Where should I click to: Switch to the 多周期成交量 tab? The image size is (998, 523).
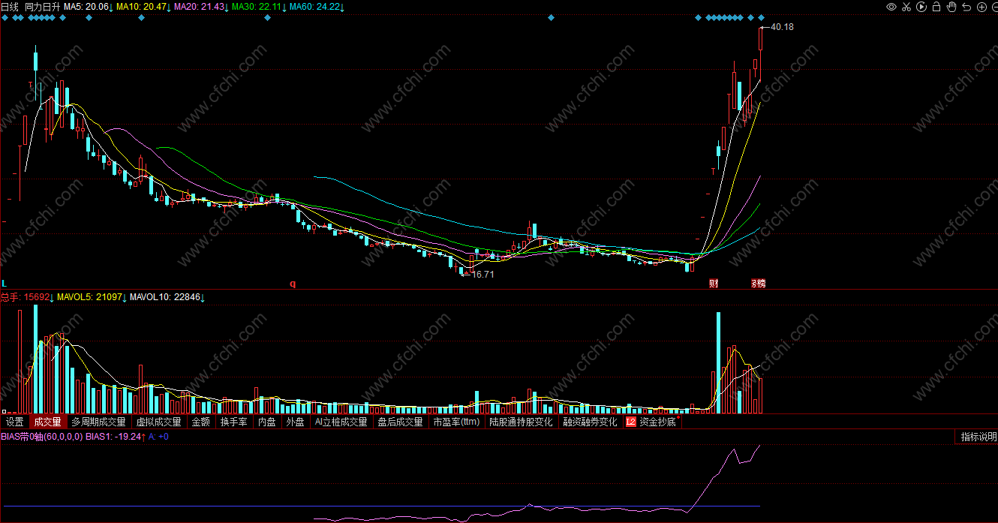[99, 422]
